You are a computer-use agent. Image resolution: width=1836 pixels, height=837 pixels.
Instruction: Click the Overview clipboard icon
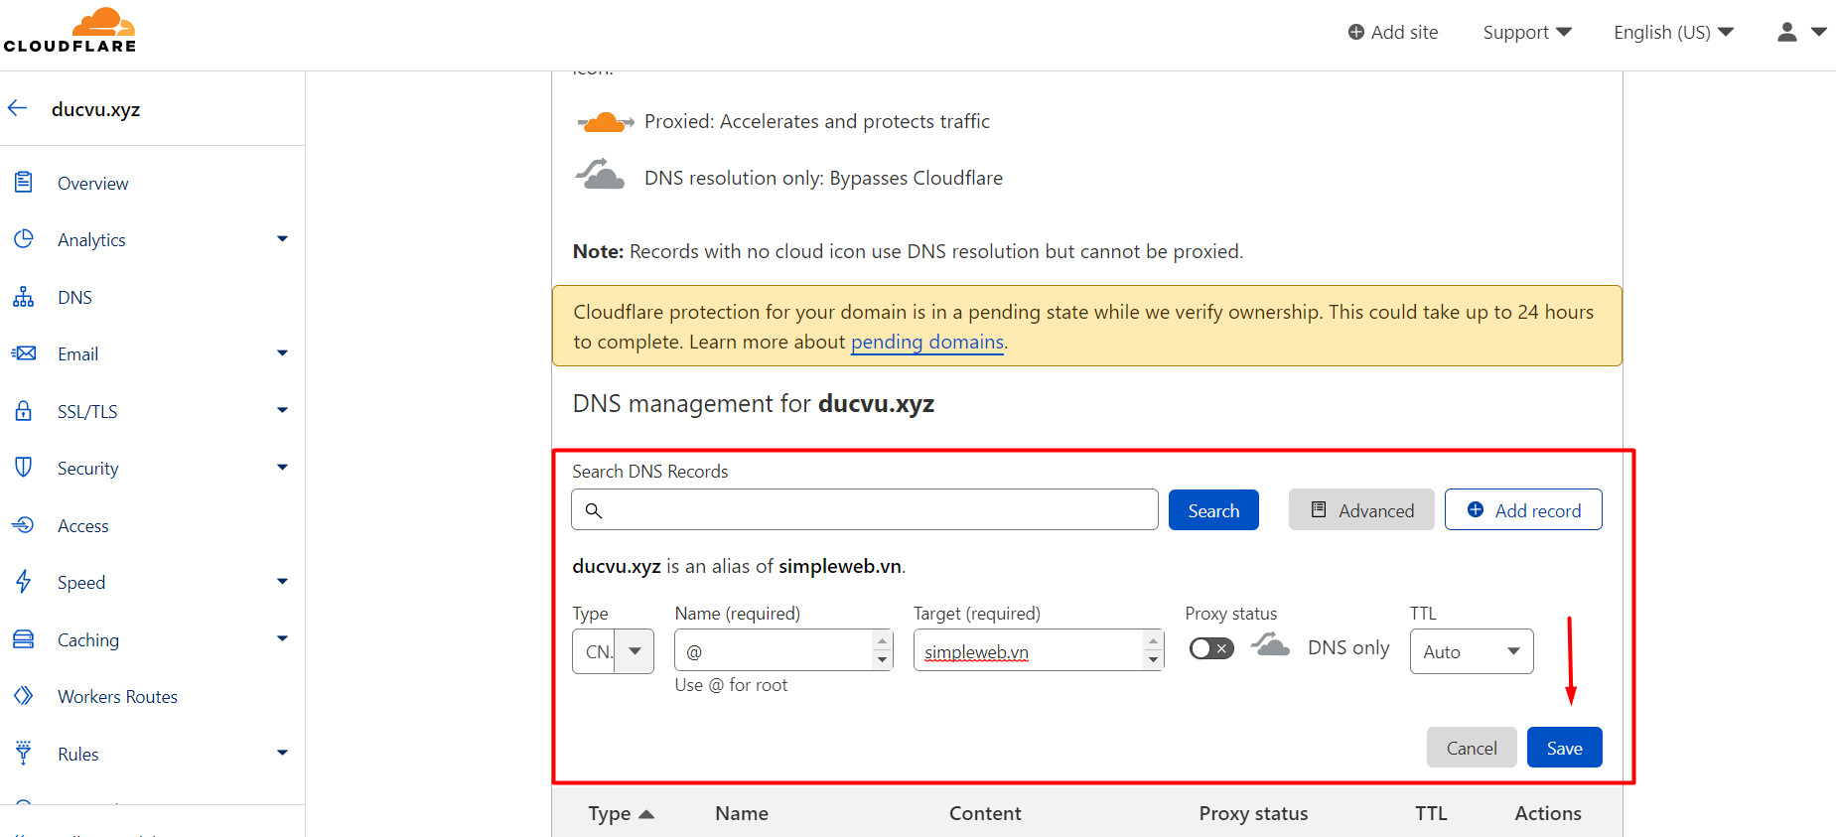click(x=24, y=183)
